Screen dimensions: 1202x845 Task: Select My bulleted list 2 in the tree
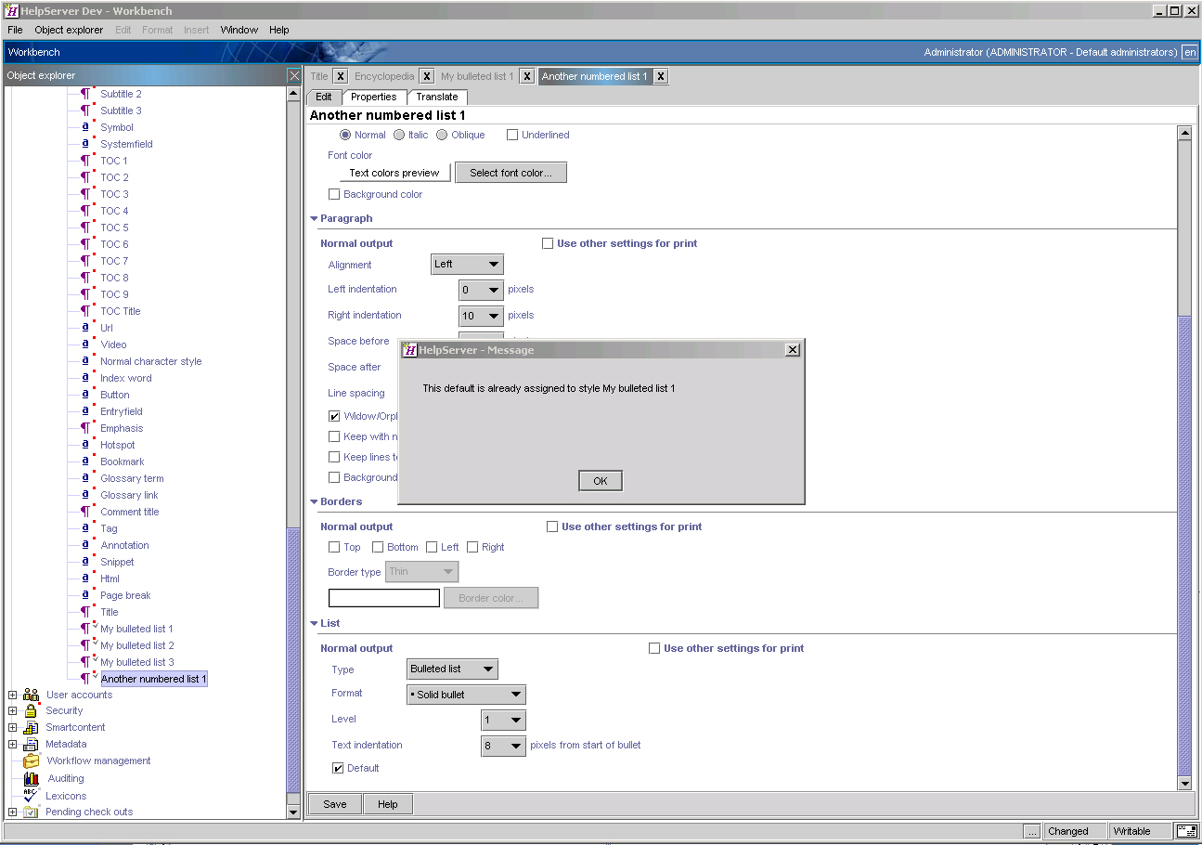point(136,645)
